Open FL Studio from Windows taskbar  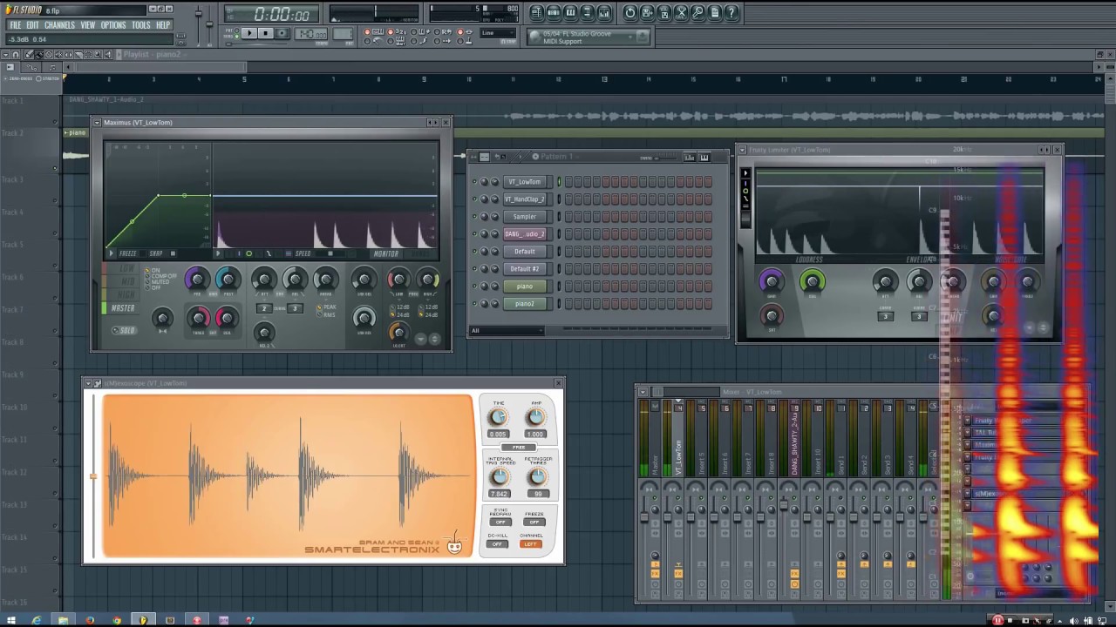[143, 620]
